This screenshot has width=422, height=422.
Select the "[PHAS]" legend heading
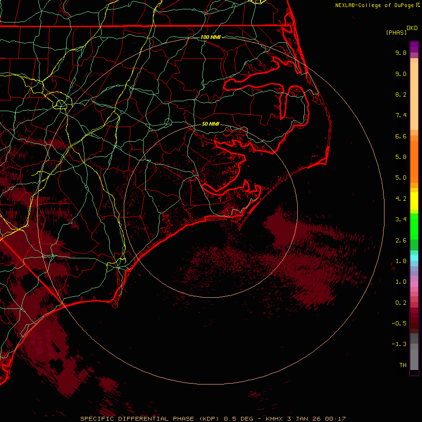click(396, 32)
